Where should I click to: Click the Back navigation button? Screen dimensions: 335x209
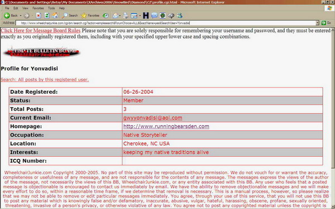point(11,16)
